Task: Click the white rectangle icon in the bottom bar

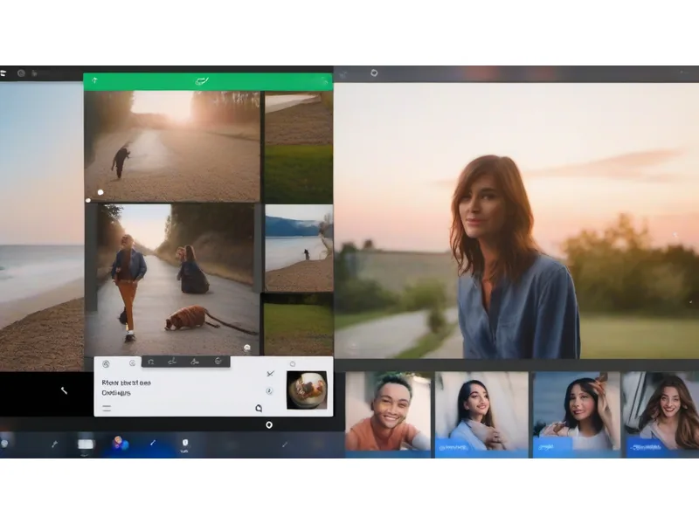Action: point(86,444)
